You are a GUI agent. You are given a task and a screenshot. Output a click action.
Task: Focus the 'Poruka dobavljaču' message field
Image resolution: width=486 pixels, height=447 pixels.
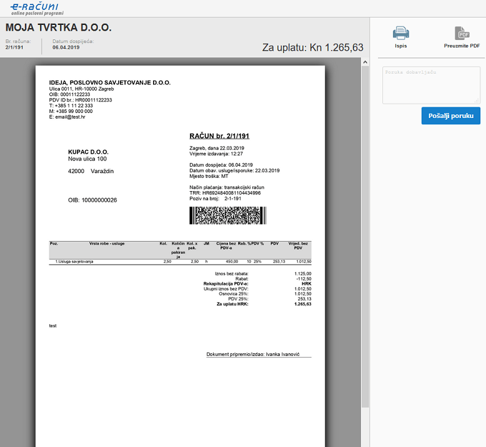click(x=430, y=84)
